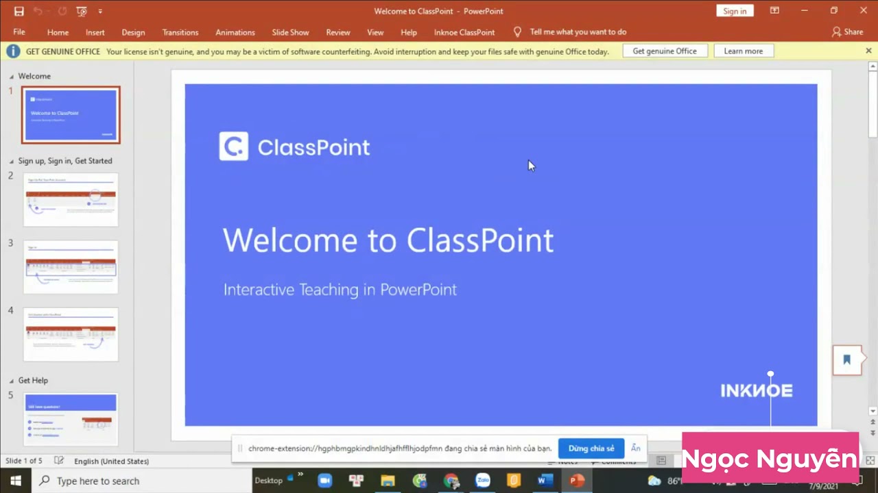Click the vertical scrollbar down arrow

coord(873,412)
